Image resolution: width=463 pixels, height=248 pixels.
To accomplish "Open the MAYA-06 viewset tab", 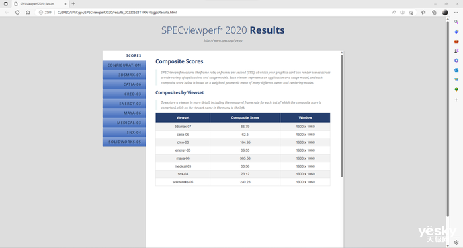I will (124, 113).
